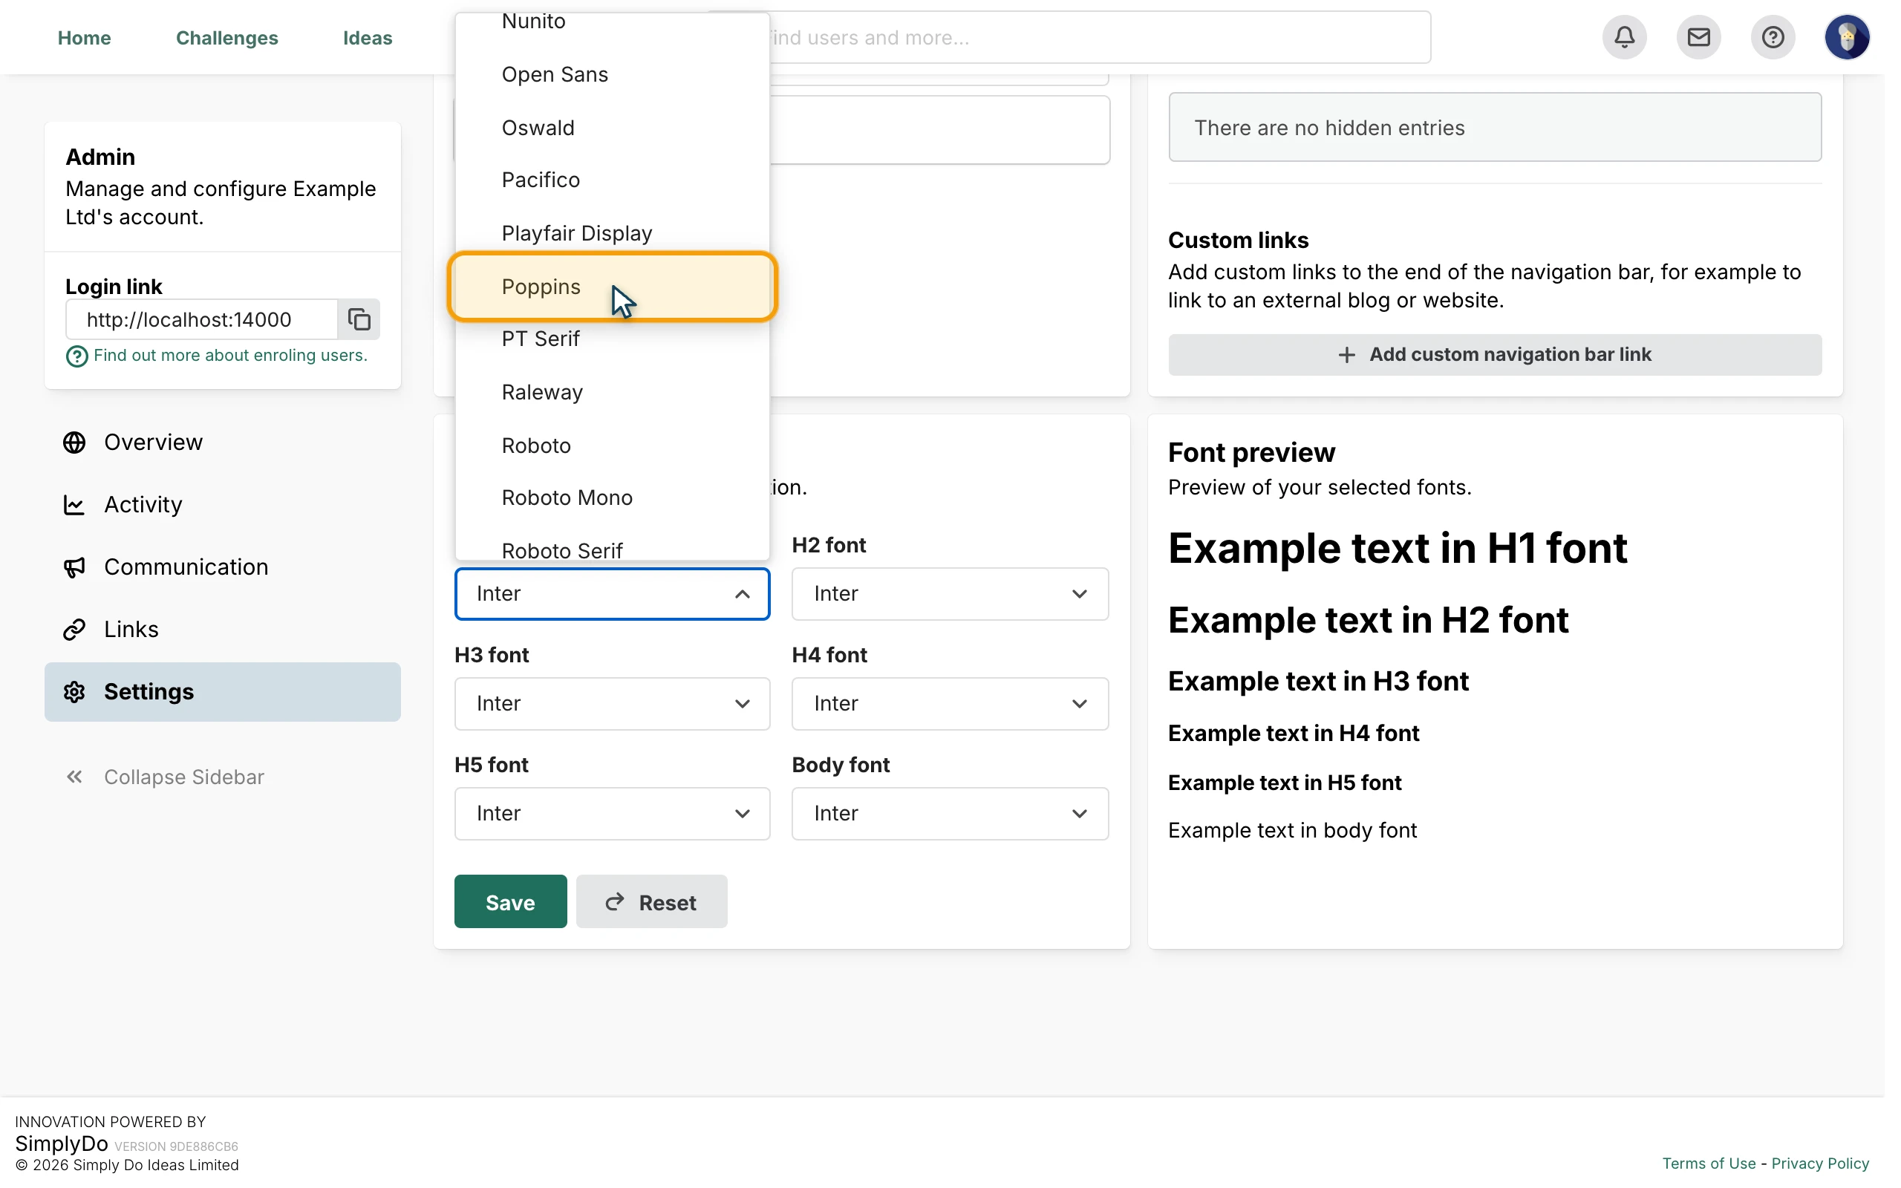
Task: Open the messages envelope icon
Action: tap(1698, 37)
